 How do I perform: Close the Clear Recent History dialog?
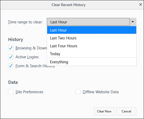coord(140,4)
